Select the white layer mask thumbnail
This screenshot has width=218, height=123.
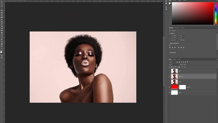click(x=183, y=87)
